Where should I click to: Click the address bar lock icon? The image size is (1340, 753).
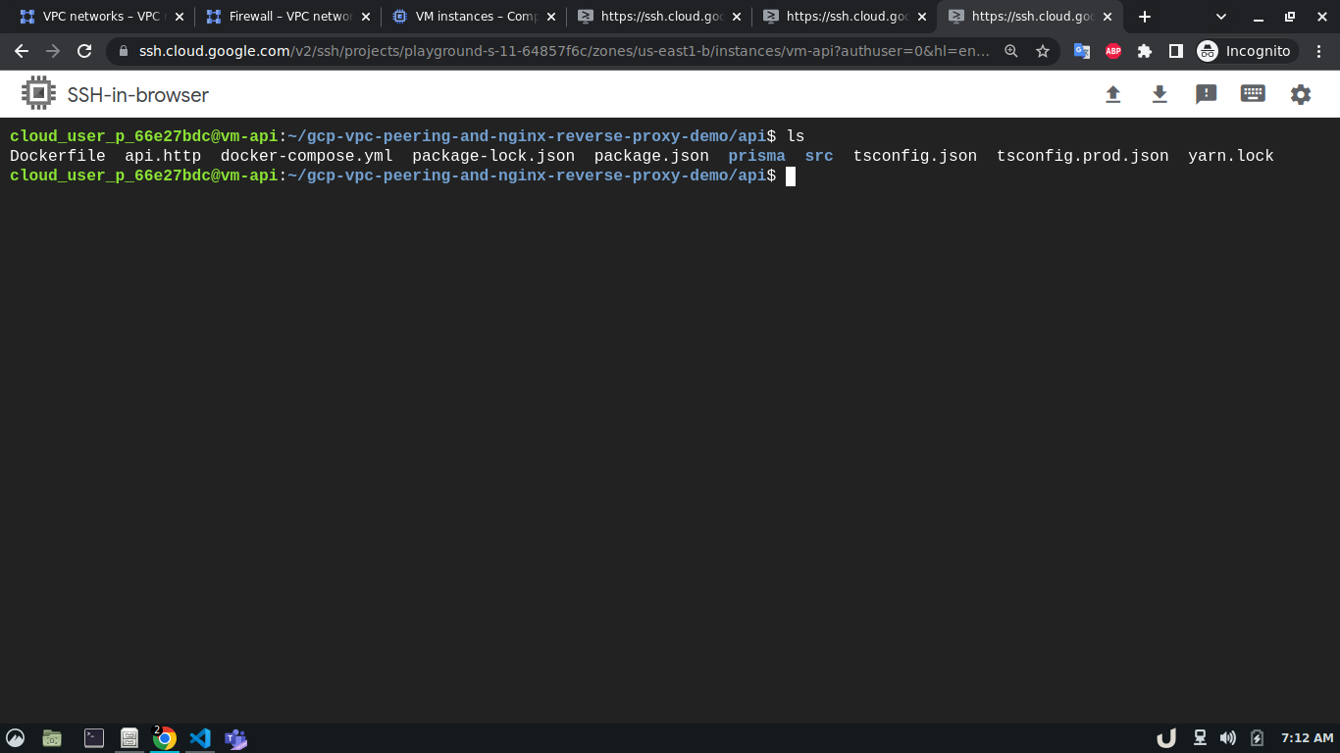point(124,51)
